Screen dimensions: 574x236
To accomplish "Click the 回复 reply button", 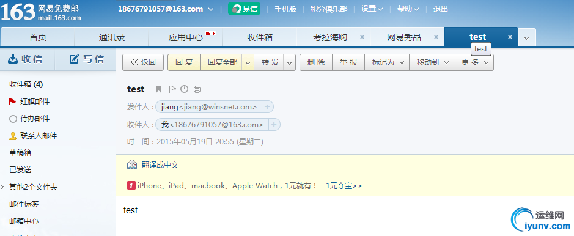I will click(x=184, y=62).
